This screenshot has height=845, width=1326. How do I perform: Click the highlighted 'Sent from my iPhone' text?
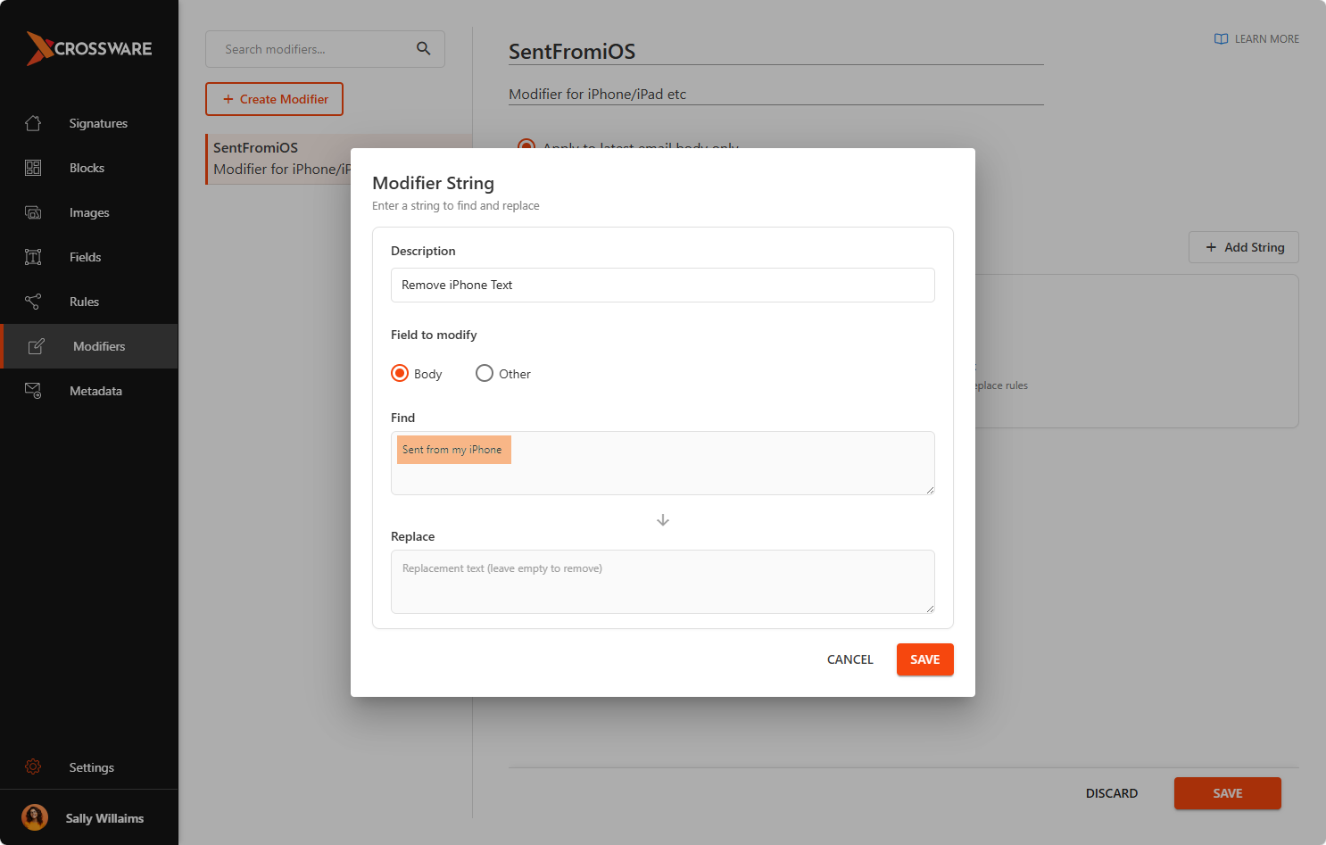point(453,450)
